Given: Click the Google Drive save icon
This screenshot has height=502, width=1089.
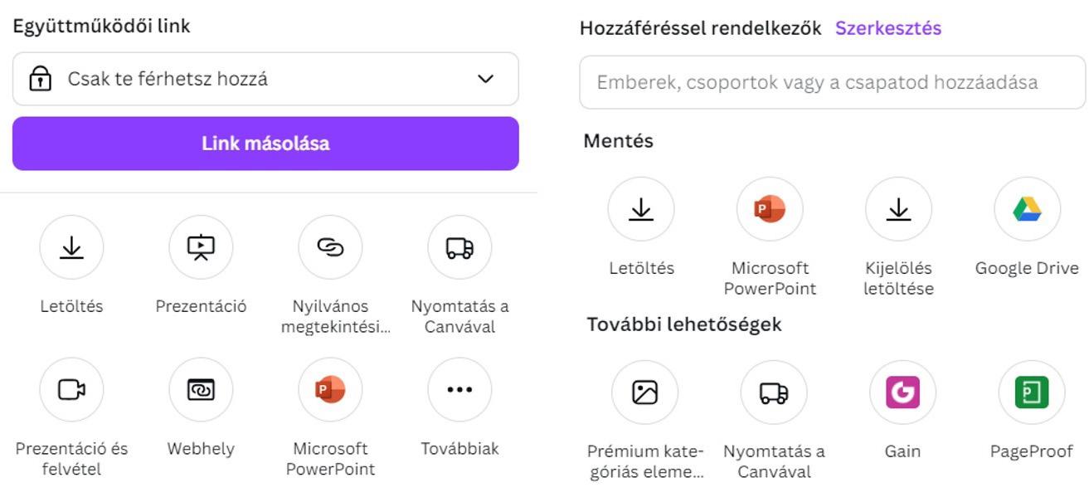Looking at the screenshot, I should (x=1027, y=209).
